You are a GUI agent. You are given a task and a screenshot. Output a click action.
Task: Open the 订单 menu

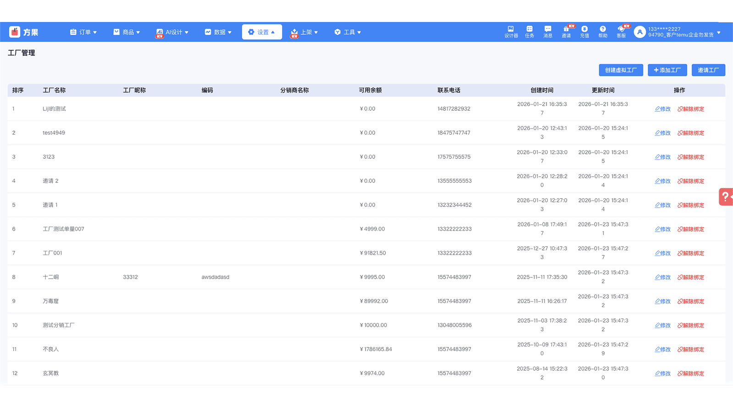pos(83,32)
